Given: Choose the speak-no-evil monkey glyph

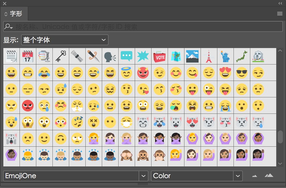Looking at the screenshot, I should click(160, 155).
